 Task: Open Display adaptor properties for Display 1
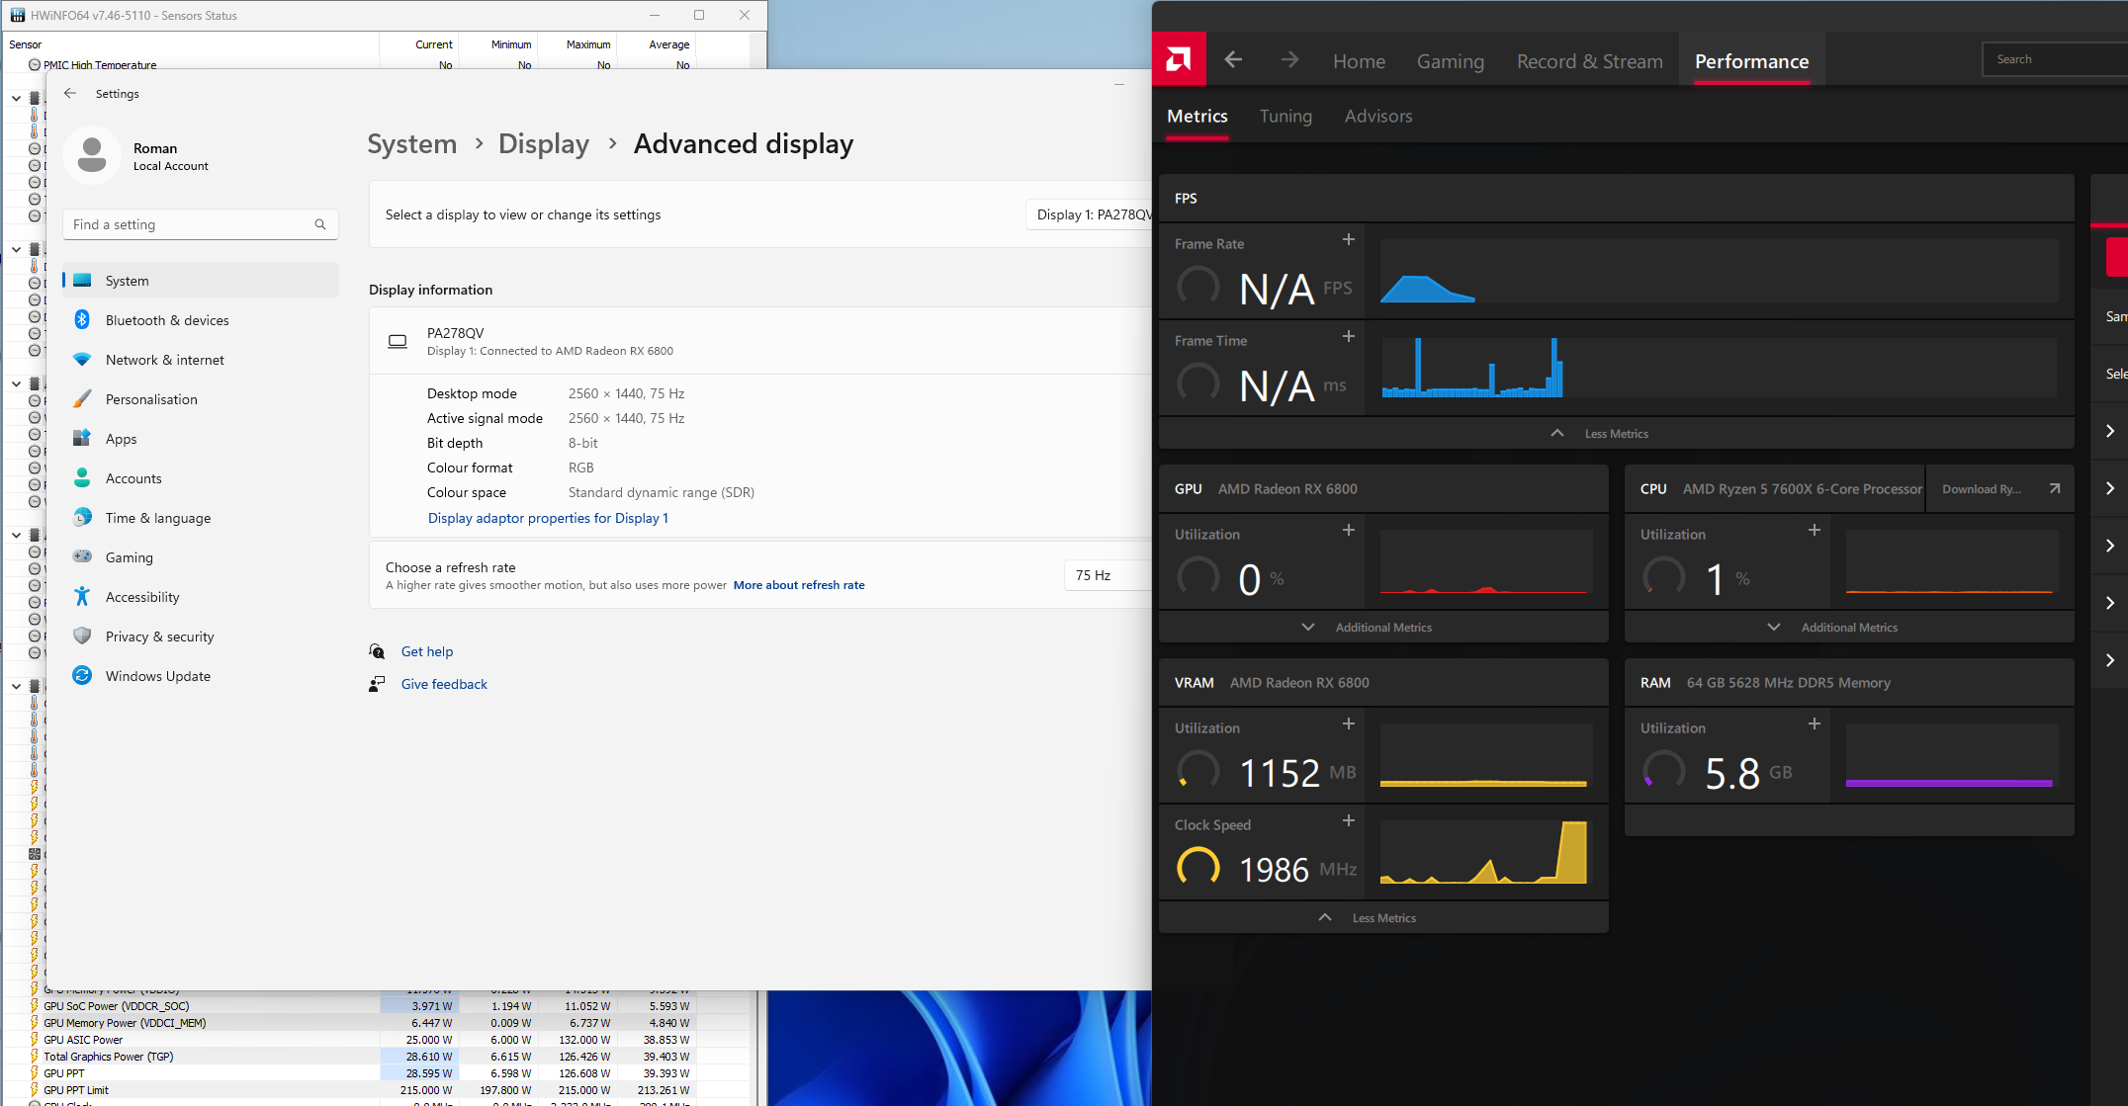548,518
